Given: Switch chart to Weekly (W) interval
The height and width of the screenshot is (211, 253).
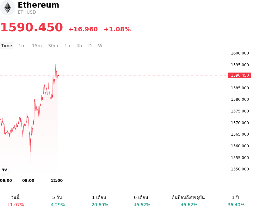Looking at the screenshot, I should click(x=100, y=46).
